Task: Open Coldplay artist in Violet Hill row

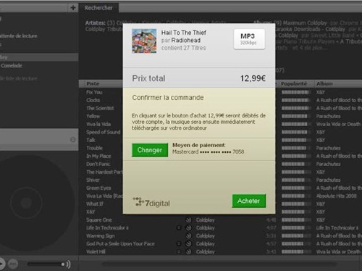Action: 206,251
